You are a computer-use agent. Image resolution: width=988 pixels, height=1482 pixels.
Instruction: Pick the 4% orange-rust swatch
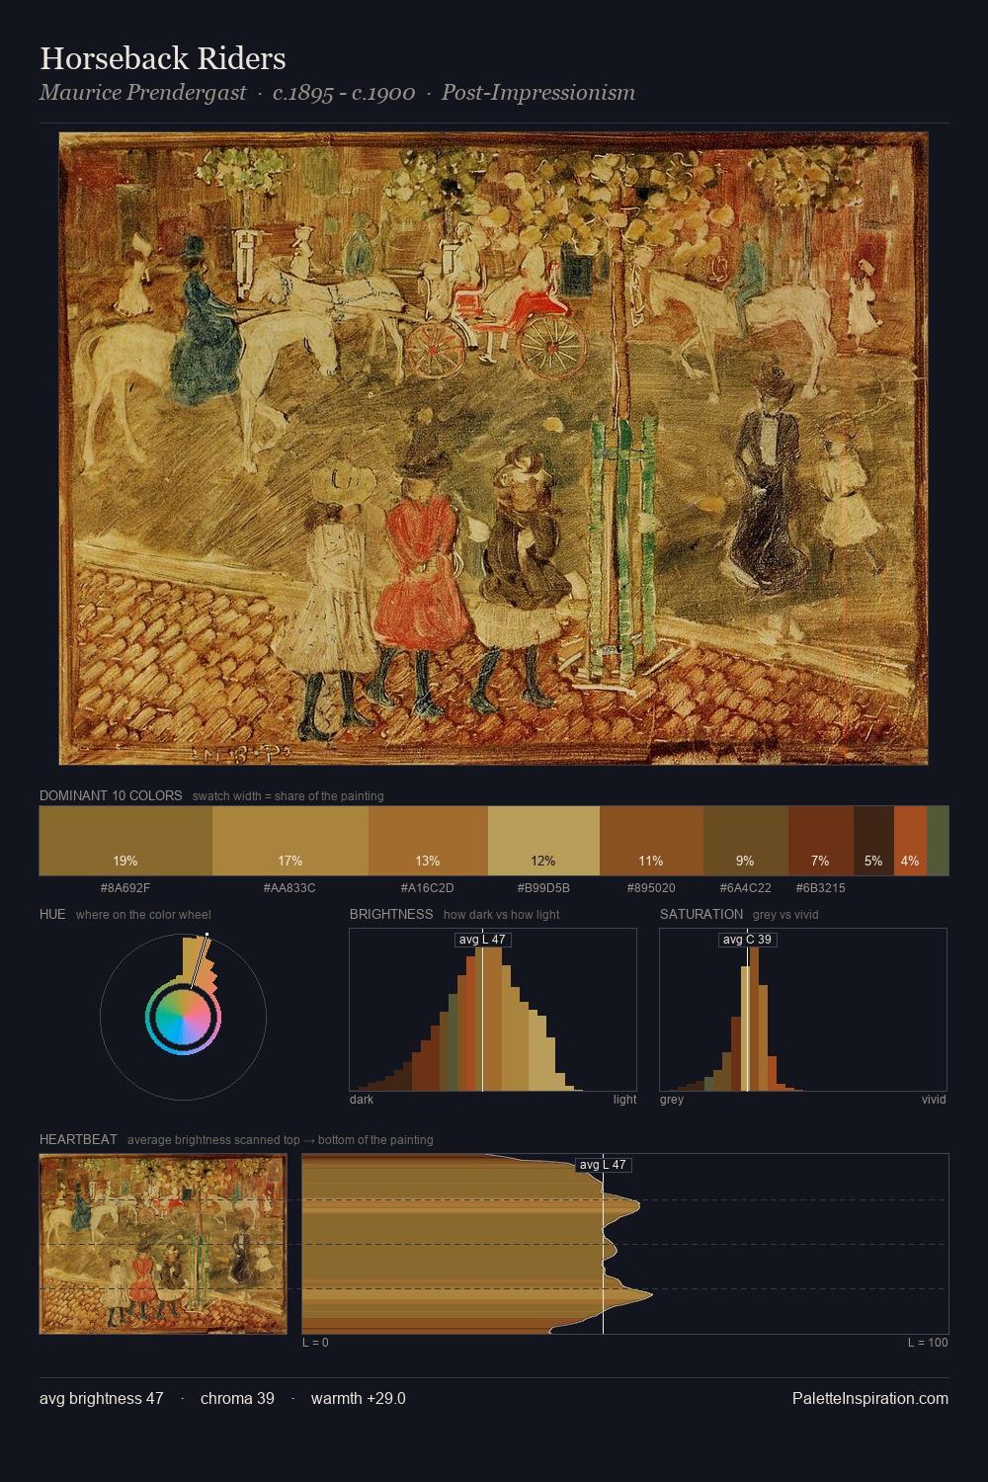[x=910, y=841]
